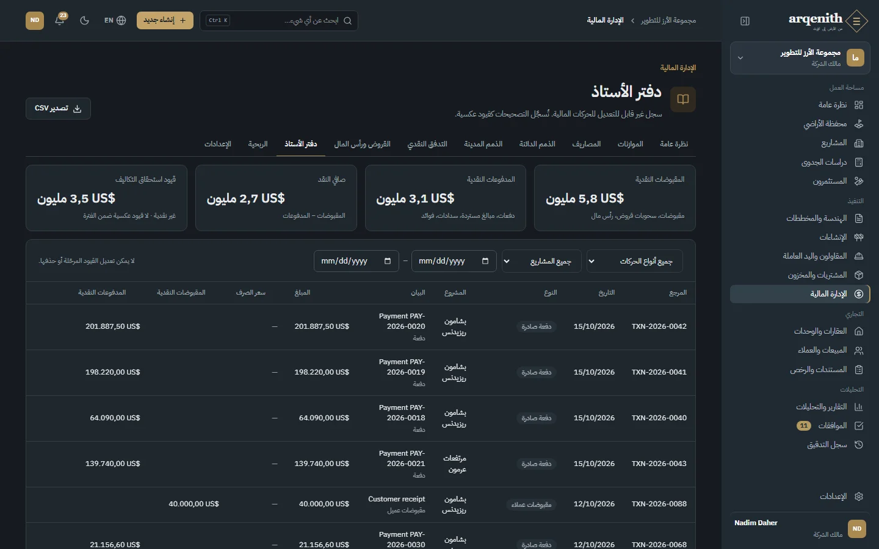This screenshot has height=549, width=879.
Task: Focus the global search field
Action: pyautogui.click(x=279, y=20)
